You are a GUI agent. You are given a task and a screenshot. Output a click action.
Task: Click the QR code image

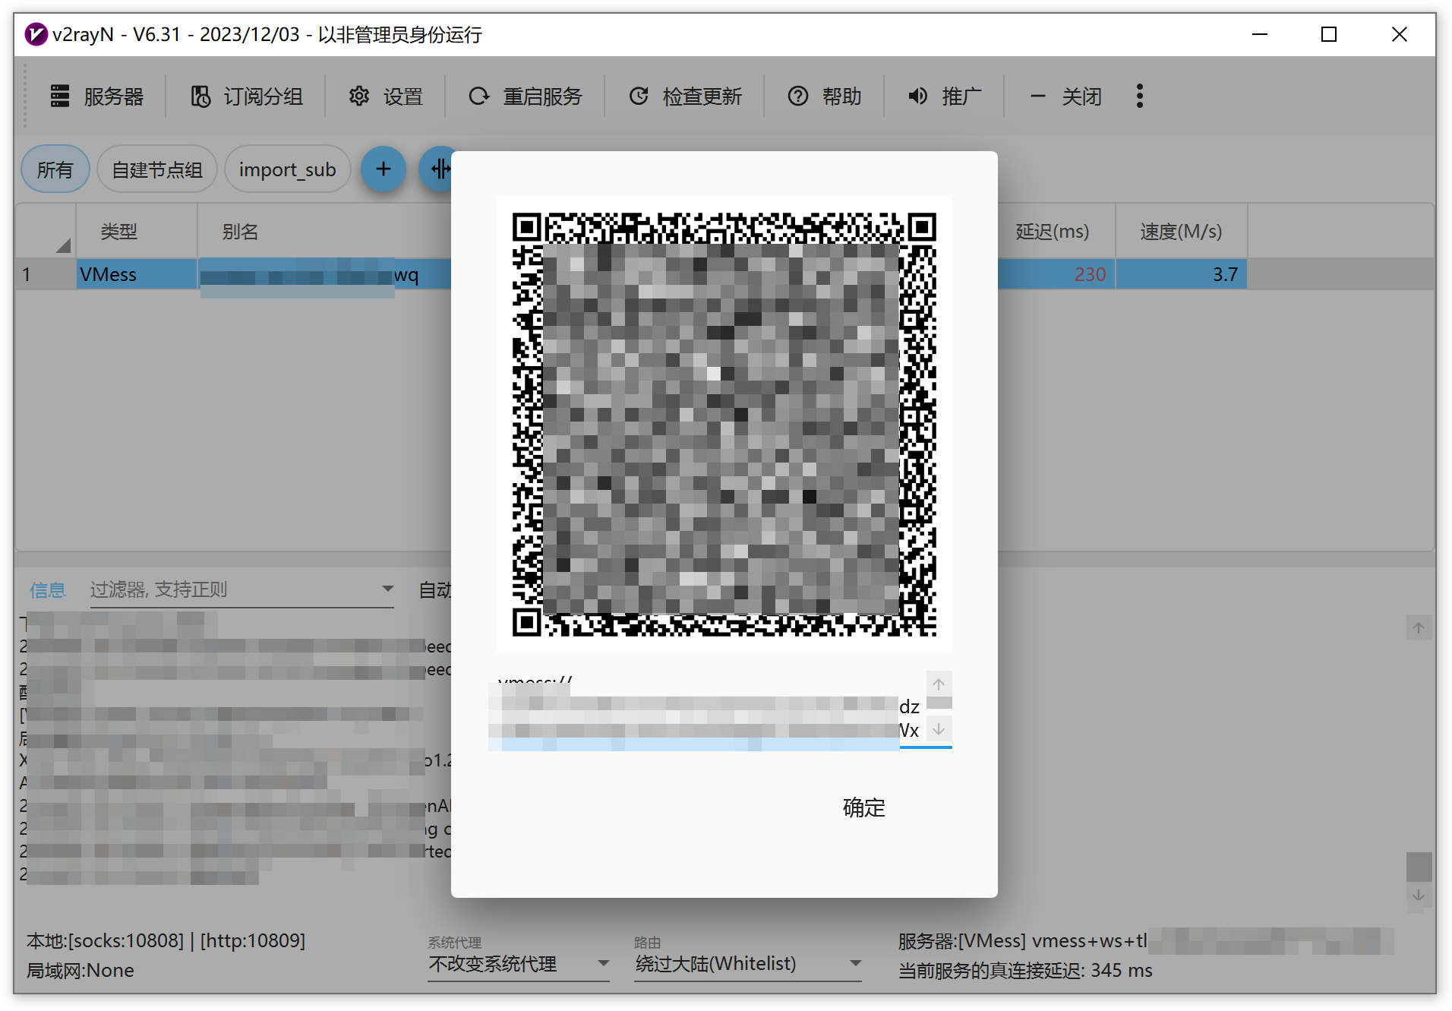724,424
